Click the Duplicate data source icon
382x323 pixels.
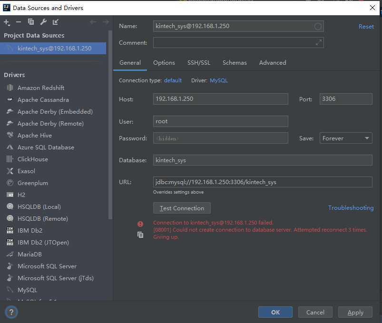point(31,22)
